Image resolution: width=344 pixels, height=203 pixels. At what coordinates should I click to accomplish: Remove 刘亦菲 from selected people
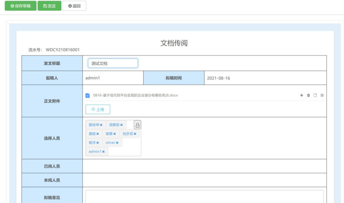[x=135, y=134]
